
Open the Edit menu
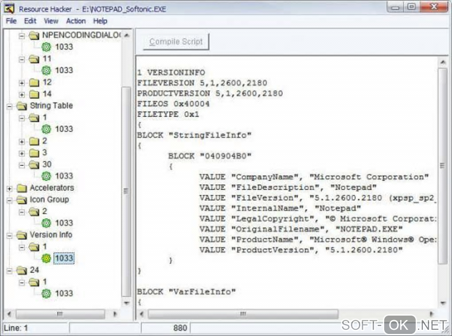point(30,21)
